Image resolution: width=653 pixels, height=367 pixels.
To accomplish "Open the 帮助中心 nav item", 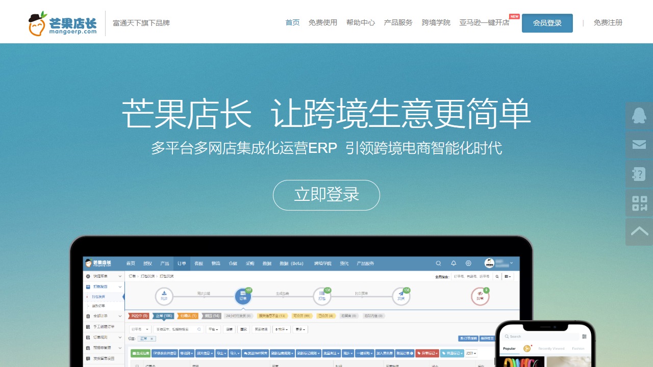I will tap(361, 23).
